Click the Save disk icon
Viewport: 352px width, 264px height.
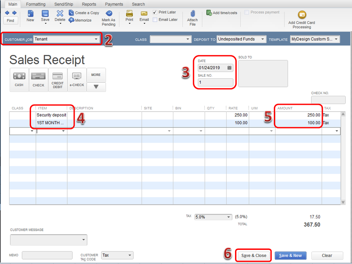pos(45,13)
